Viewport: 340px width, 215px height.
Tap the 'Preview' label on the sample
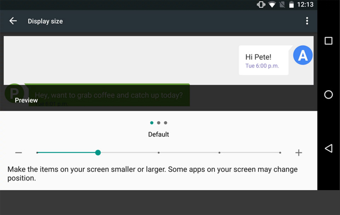(x=26, y=100)
